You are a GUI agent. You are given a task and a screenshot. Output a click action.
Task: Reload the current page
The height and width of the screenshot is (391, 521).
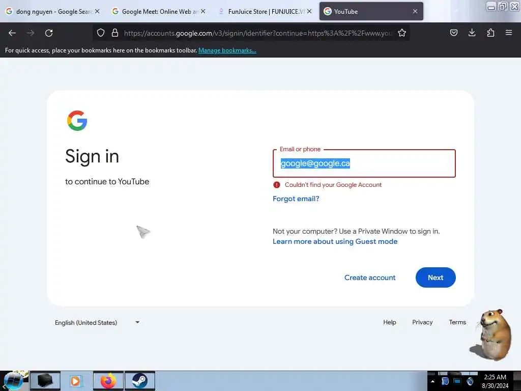49,33
